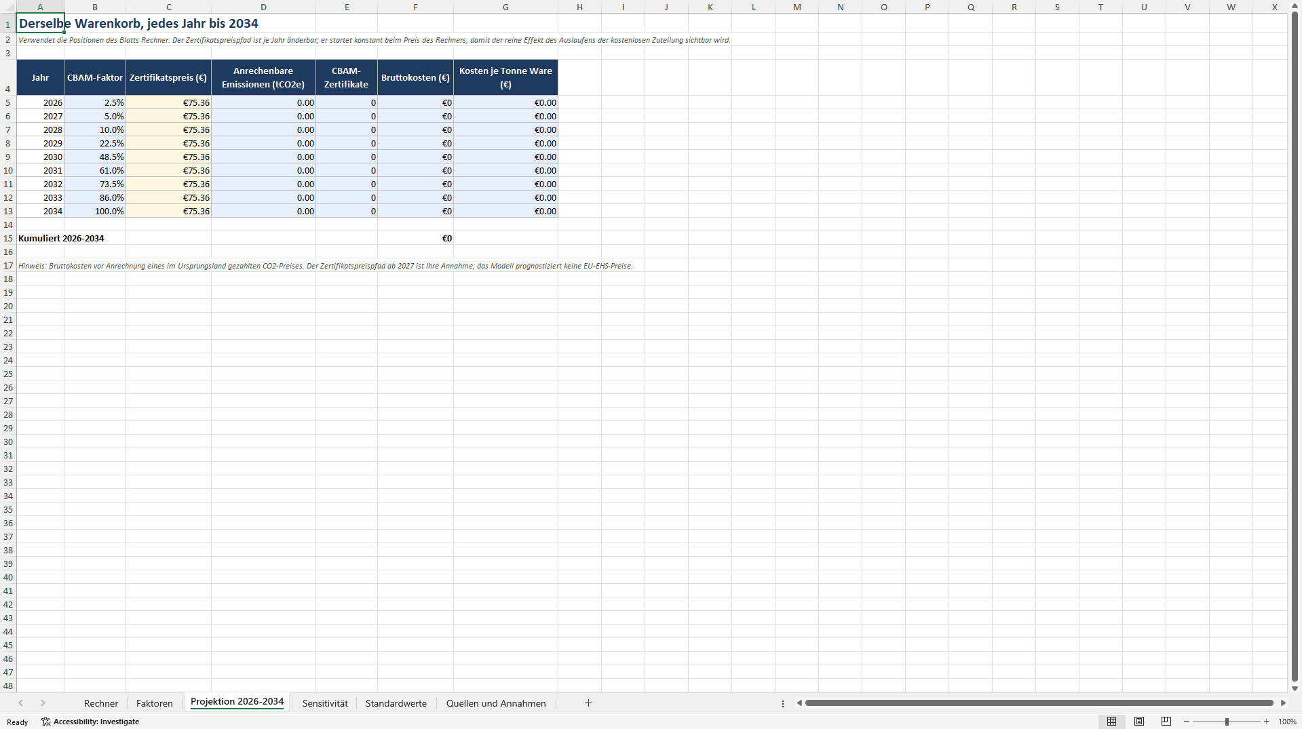1302x729 pixels.
Task: Select cost per tonne cell for 2033
Action: (x=505, y=197)
